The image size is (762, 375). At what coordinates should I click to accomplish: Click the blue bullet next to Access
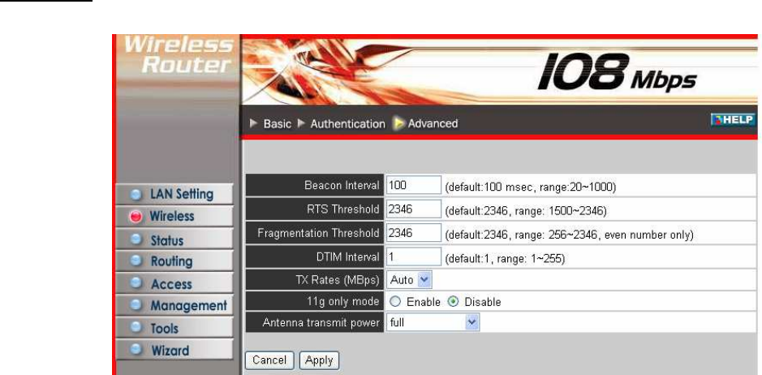click(136, 283)
